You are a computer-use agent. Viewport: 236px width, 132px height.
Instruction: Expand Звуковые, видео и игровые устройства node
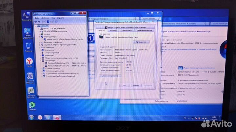point(40,45)
